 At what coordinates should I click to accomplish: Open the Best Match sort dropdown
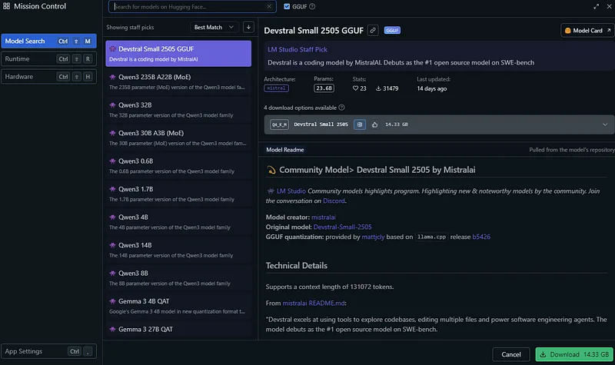tap(214, 27)
